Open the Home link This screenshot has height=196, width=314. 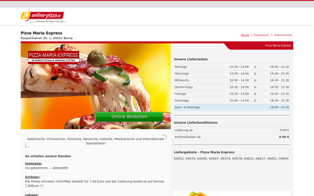tap(245, 35)
